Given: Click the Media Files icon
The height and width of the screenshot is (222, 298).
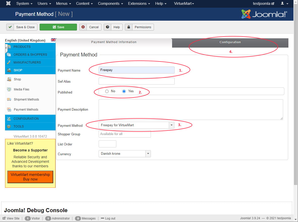Looking at the screenshot, I should point(9,89).
